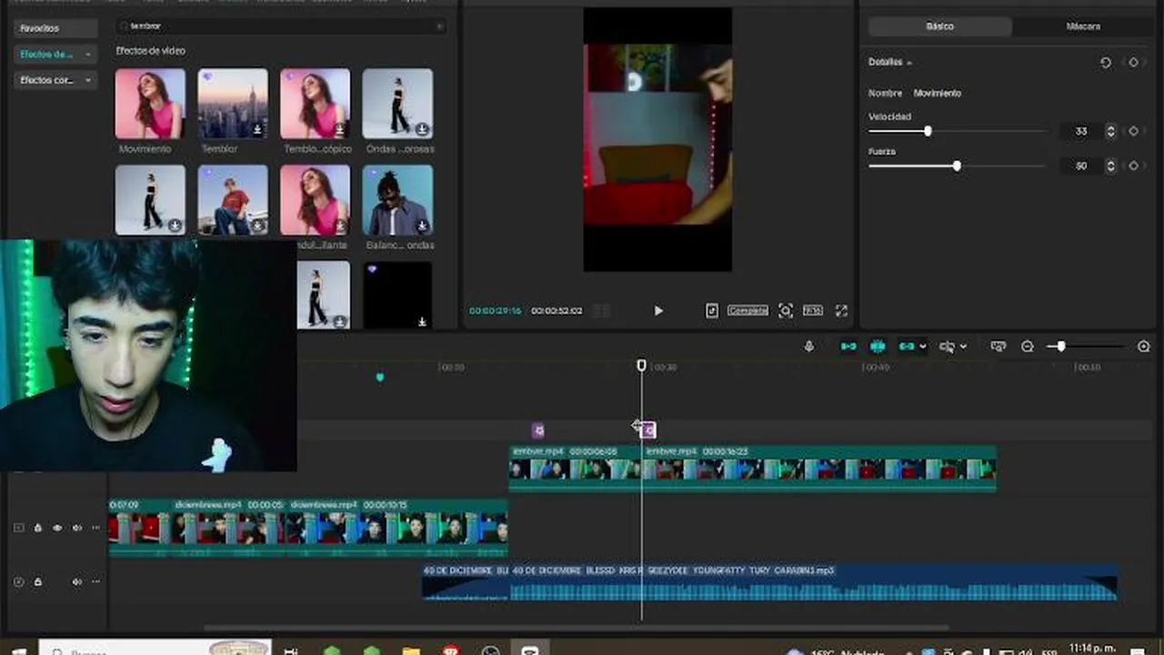
Task: Click the horizontal timeline scrollbar
Action: 577,627
